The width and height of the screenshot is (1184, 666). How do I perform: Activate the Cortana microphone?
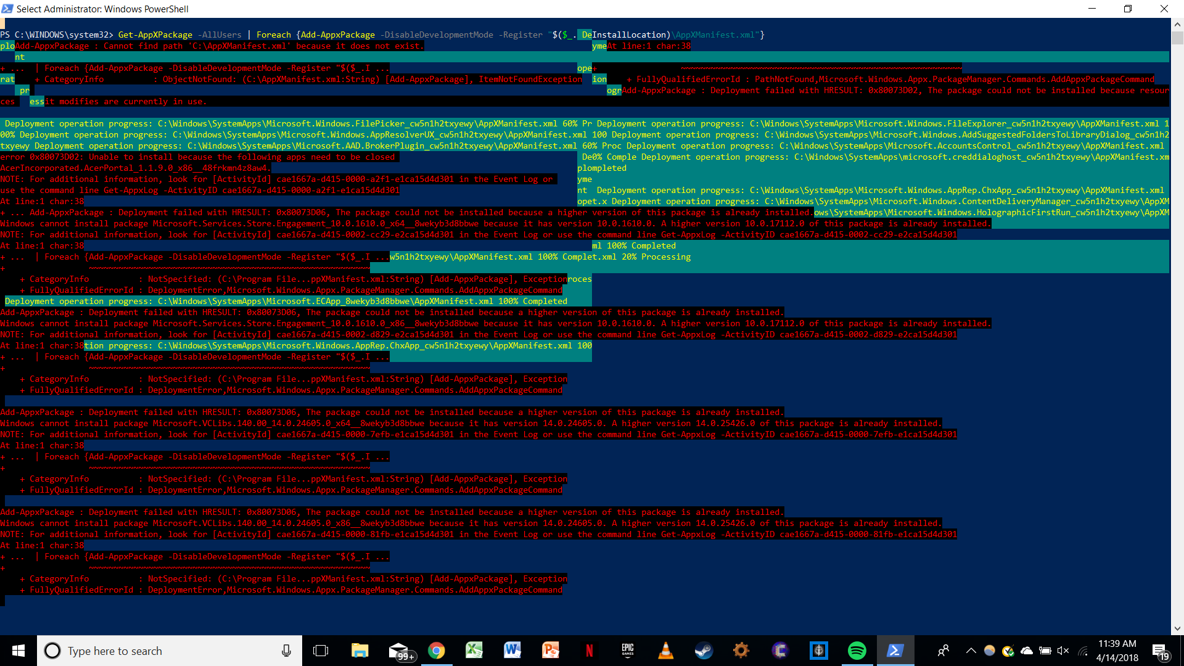point(286,651)
